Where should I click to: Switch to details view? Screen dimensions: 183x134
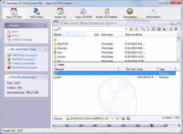point(159,29)
